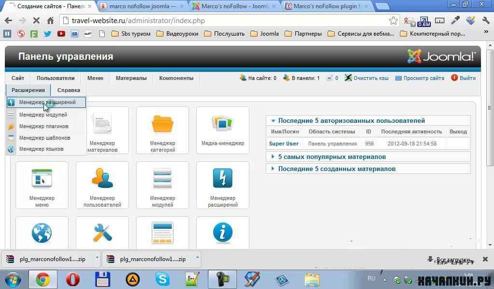Viewport: 494px width, 289px height.
Task: Close the downloads bar
Action: 485,259
